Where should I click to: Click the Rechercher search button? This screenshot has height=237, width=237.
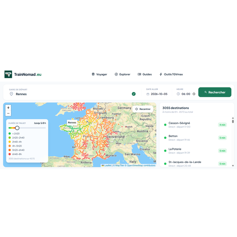[x=215, y=92]
